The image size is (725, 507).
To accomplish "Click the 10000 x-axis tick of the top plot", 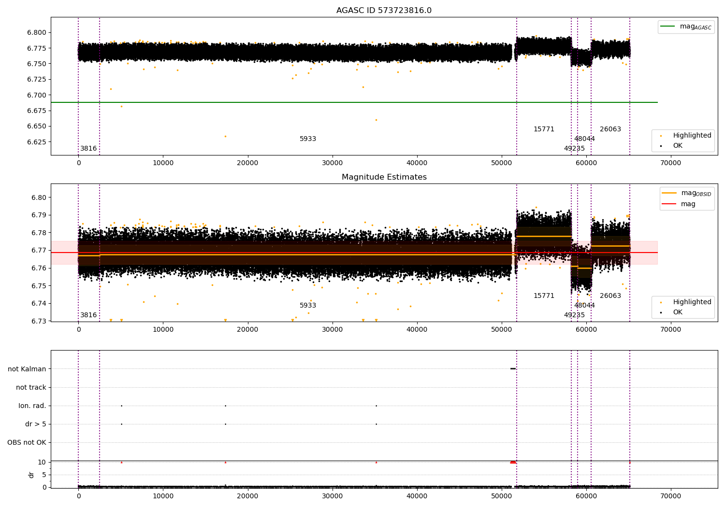I will click(x=163, y=163).
